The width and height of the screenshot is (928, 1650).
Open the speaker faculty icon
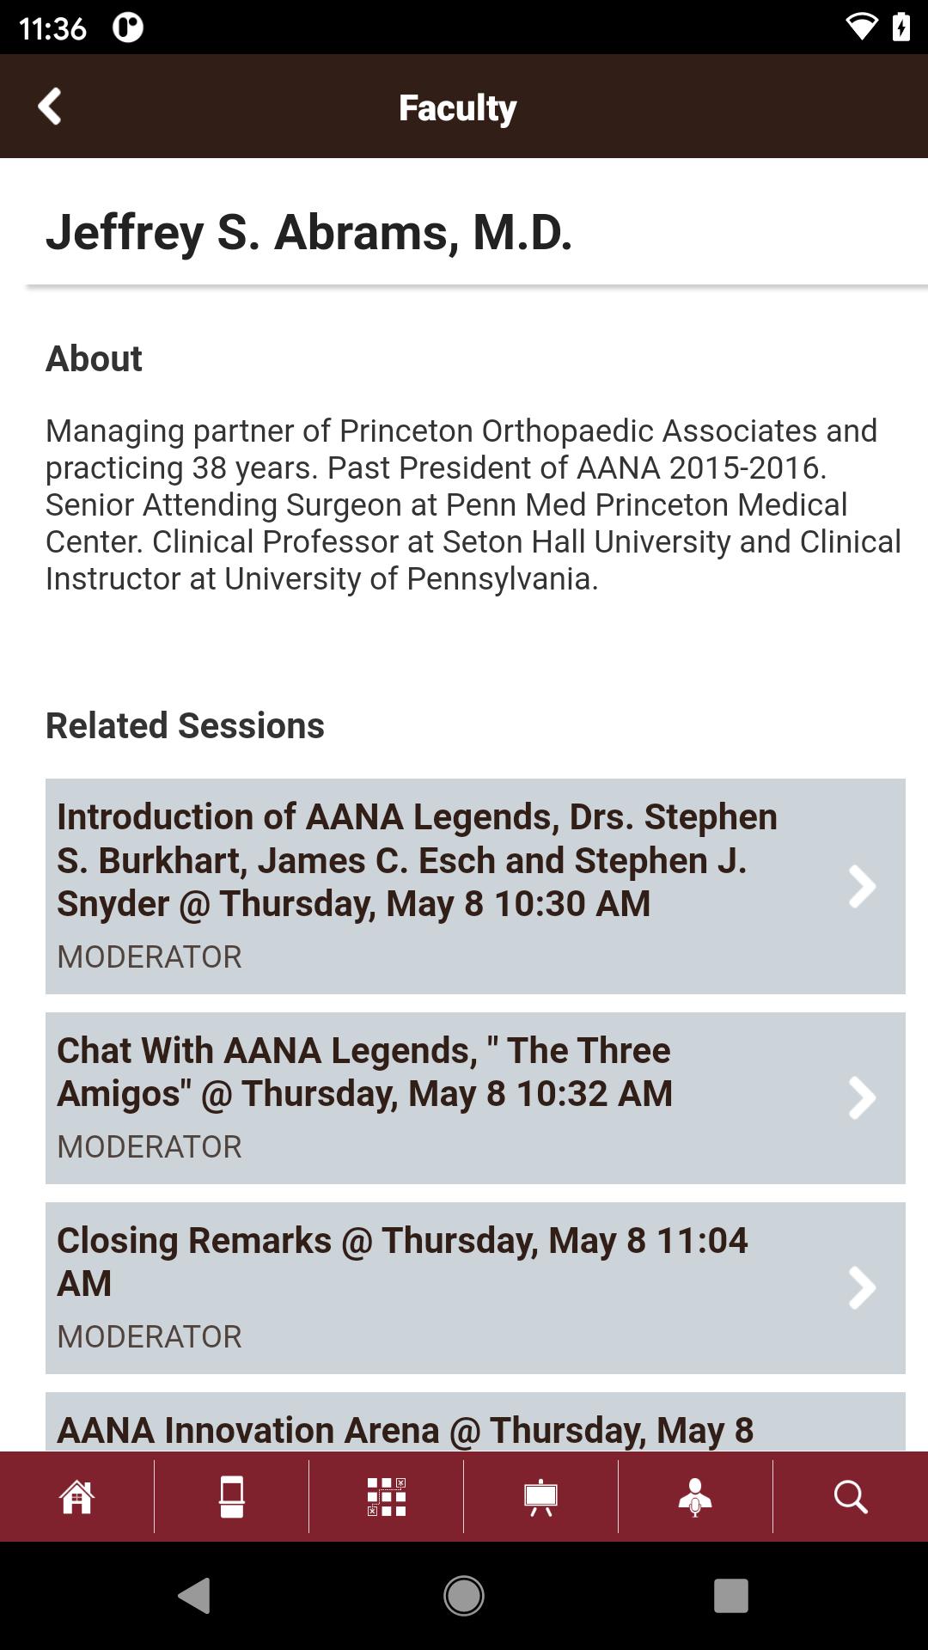(695, 1497)
